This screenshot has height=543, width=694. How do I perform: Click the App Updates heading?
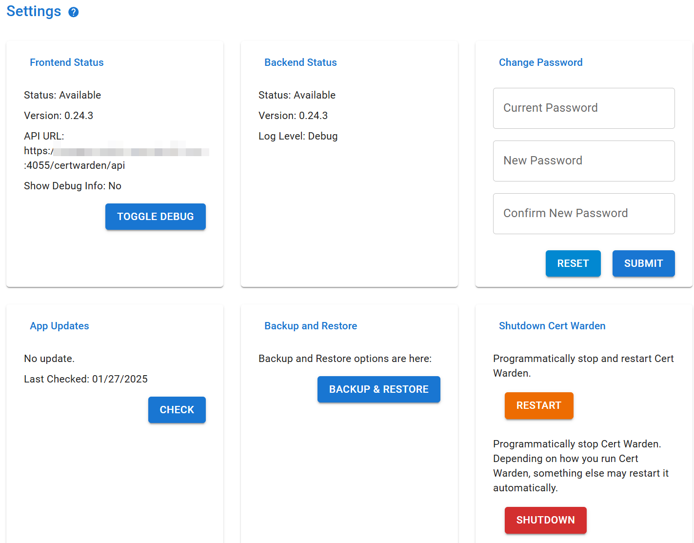pyautogui.click(x=59, y=326)
